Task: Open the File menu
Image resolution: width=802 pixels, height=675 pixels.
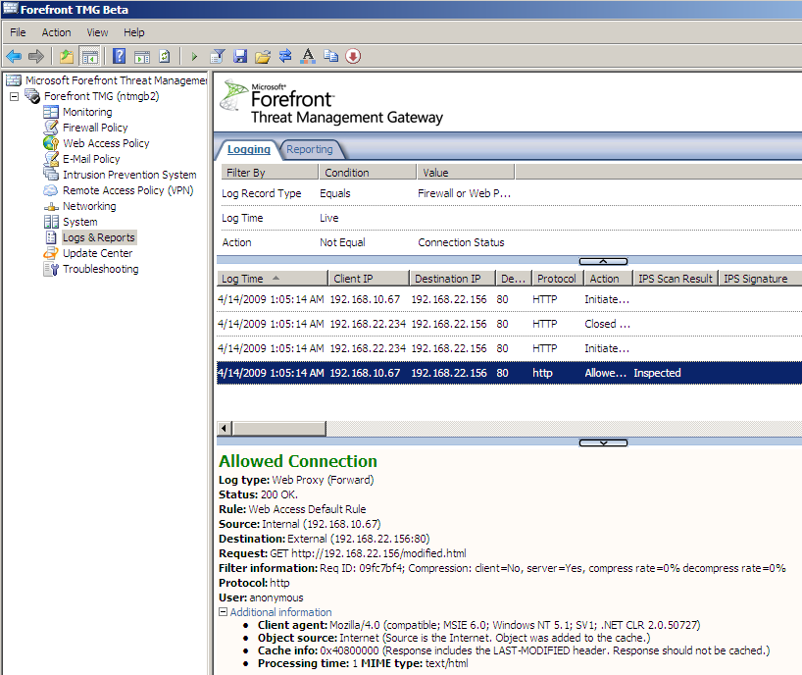Action: (x=18, y=32)
